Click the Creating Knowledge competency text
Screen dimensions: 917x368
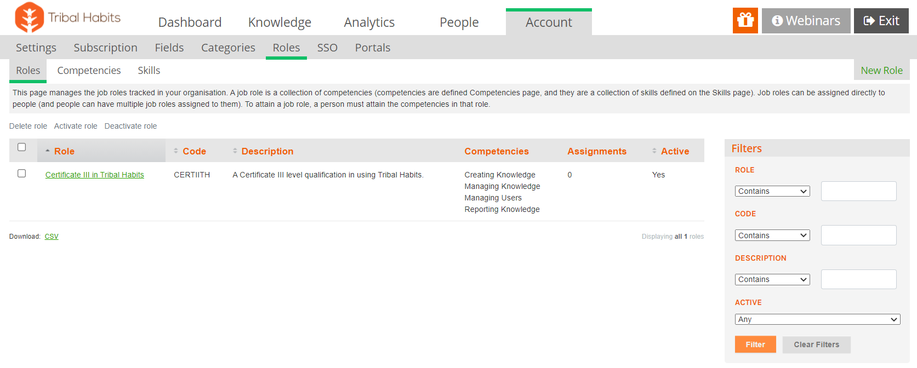[500, 175]
